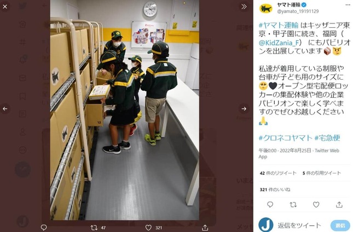Viewport: 353px width, 232px height.
Task: Go to previous photo with left arrow
Action: pyautogui.click(x=5, y=109)
